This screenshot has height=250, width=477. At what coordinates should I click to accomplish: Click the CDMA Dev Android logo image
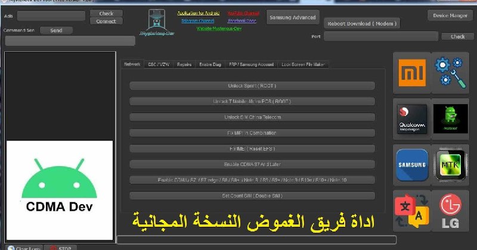coord(60,190)
